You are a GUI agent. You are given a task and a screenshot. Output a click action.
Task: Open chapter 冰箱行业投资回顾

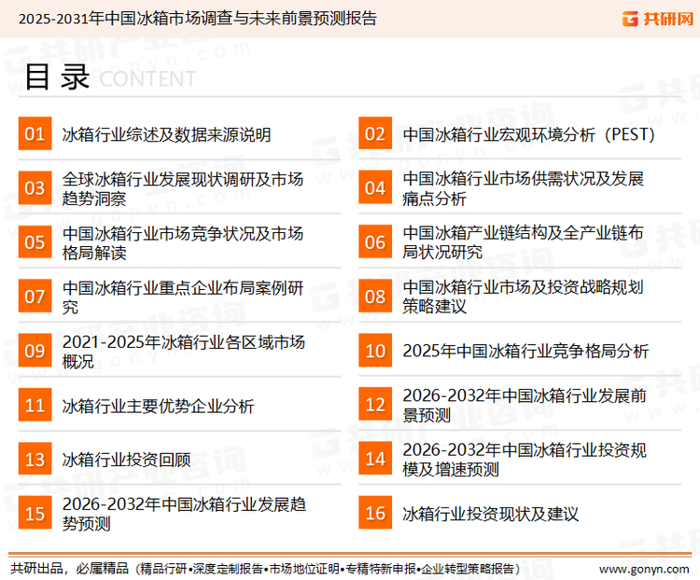pyautogui.click(x=126, y=460)
